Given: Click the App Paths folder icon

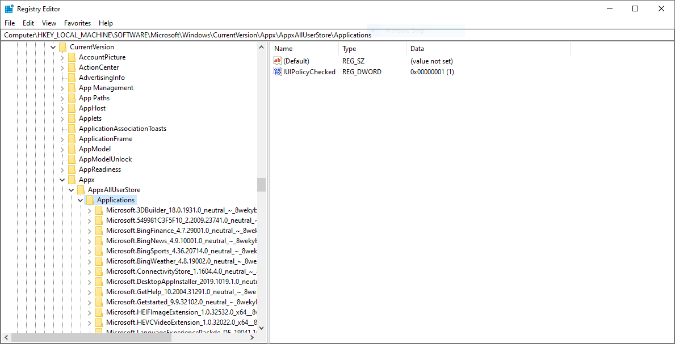Looking at the screenshot, I should coord(72,97).
